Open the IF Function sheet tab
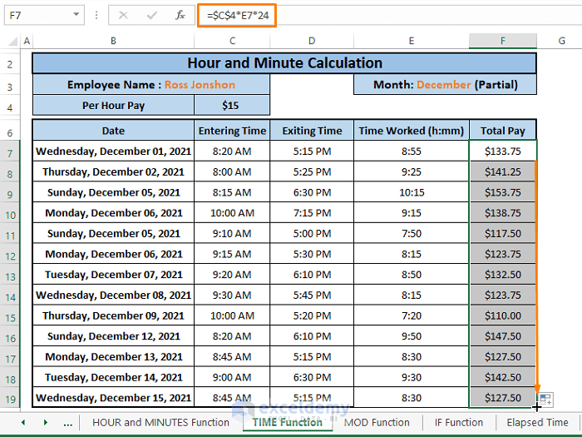This screenshot has width=582, height=437. (459, 423)
